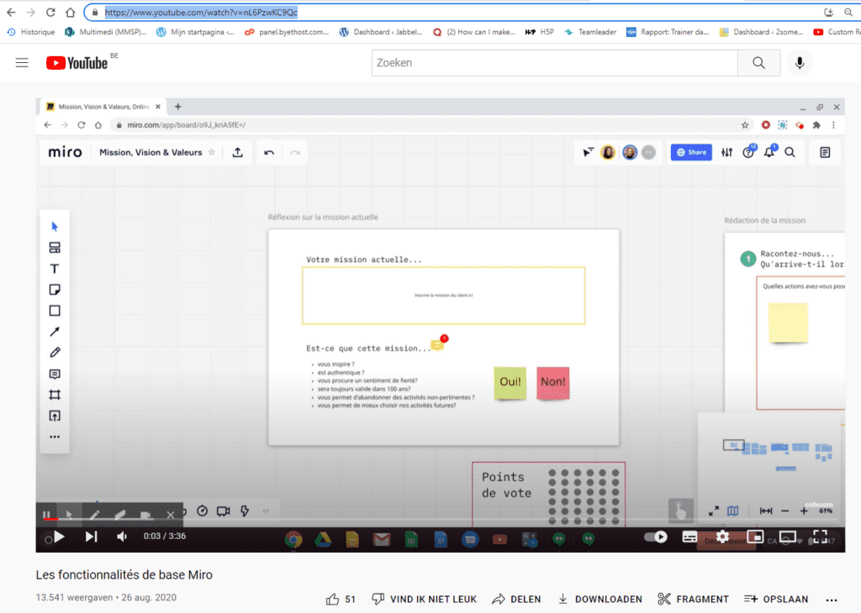861x613 pixels.
Task: Select the Miro pen drawing tool
Action: click(x=55, y=353)
